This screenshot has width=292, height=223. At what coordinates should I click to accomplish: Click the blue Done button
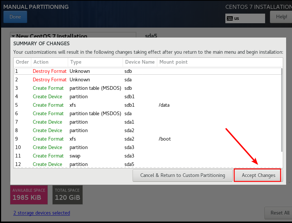pyautogui.click(x=15, y=17)
